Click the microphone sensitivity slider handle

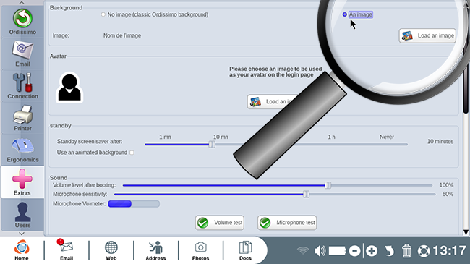pyautogui.click(x=306, y=195)
